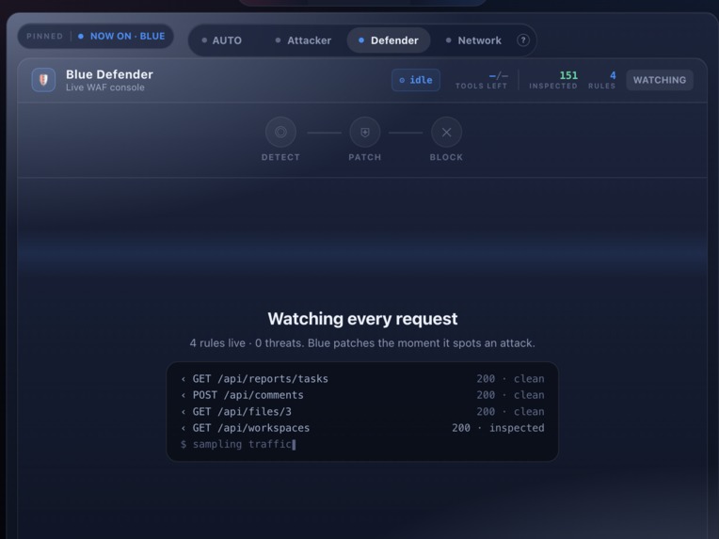Click the PATCH label
719x539 pixels.
[365, 157]
